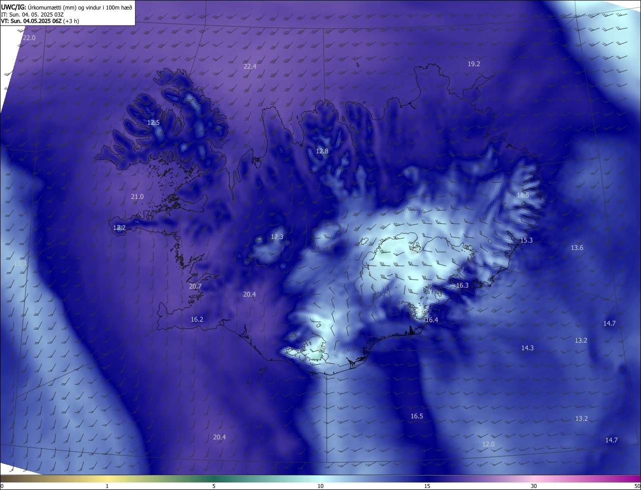The image size is (641, 490).
Task: Select the 20.7 value label
Action: 195,286
